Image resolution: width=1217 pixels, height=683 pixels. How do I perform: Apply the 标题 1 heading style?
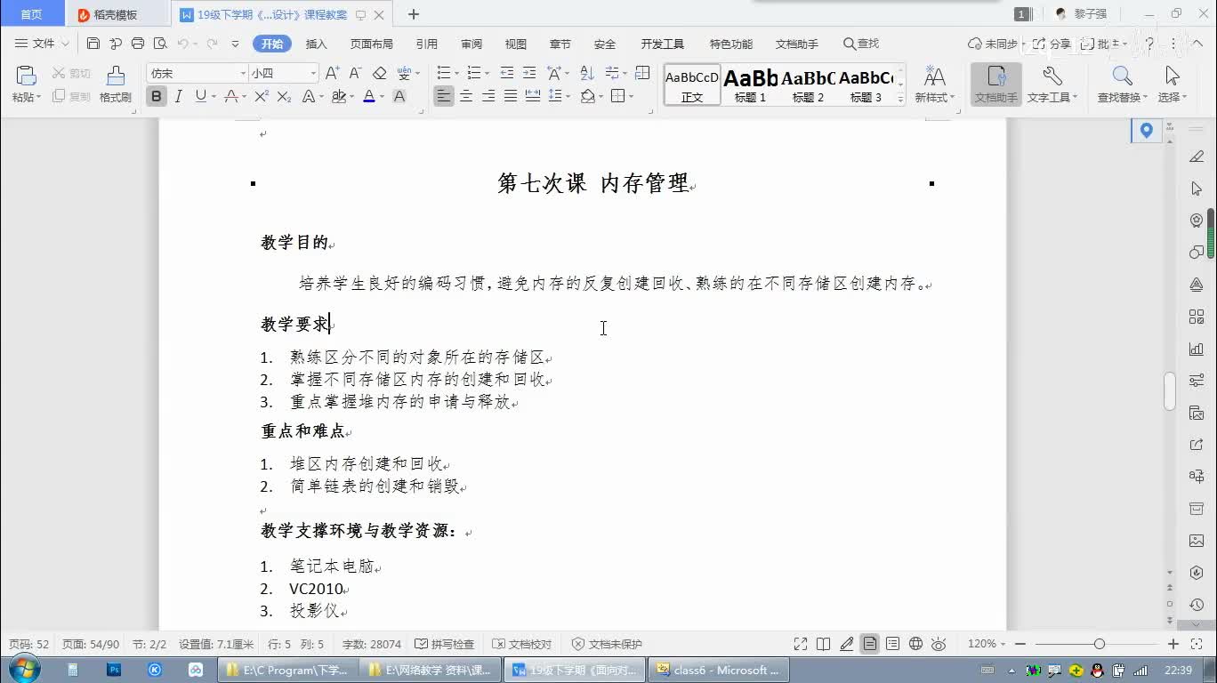click(750, 85)
